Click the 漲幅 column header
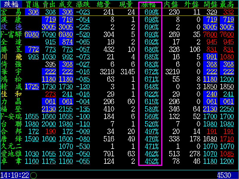239x179 pixels. coord(151,4)
